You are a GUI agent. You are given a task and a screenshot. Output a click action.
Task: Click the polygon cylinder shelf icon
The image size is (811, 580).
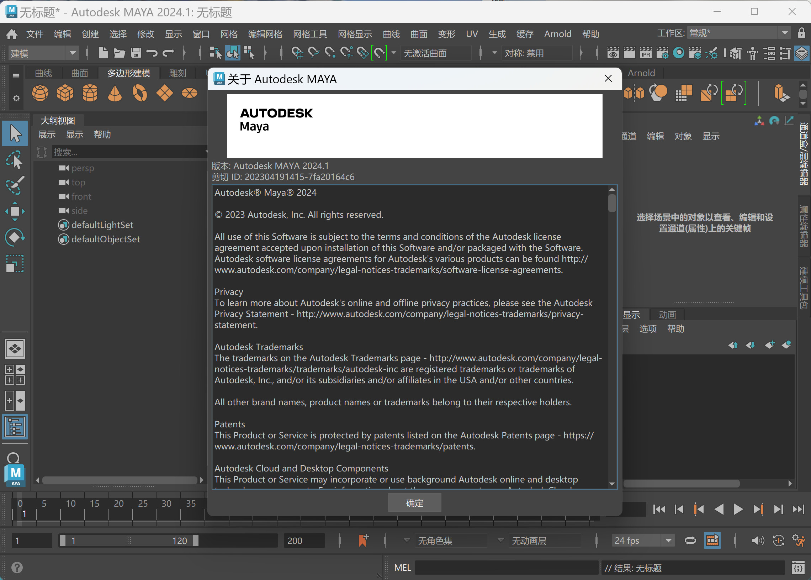(x=90, y=93)
